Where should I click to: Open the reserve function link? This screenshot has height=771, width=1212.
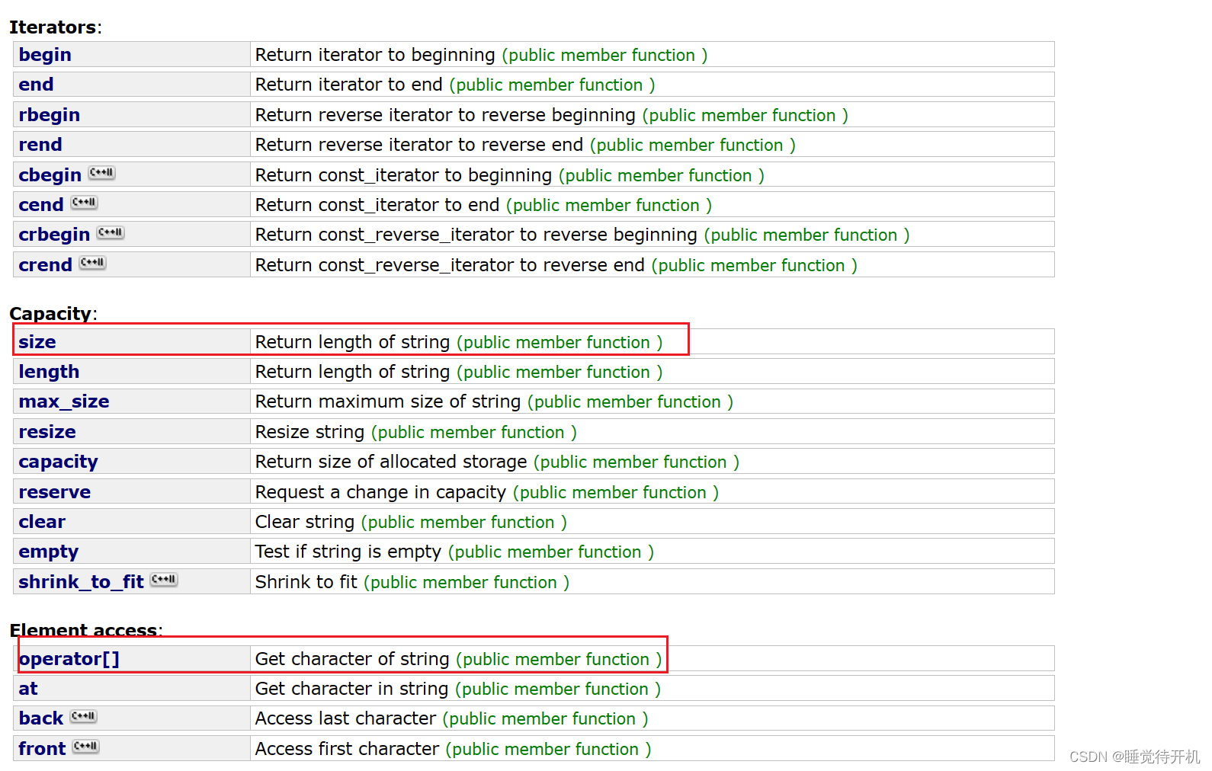[x=55, y=492]
